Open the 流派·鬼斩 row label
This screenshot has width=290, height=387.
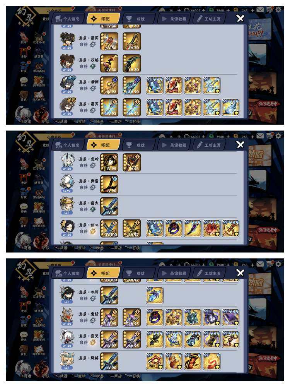88,314
